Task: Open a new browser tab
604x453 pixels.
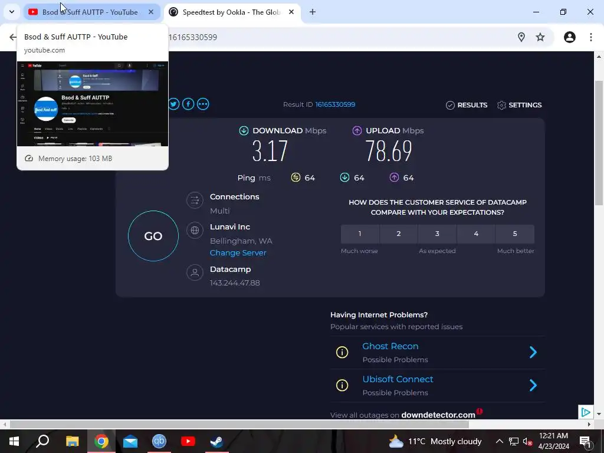Action: (x=313, y=12)
